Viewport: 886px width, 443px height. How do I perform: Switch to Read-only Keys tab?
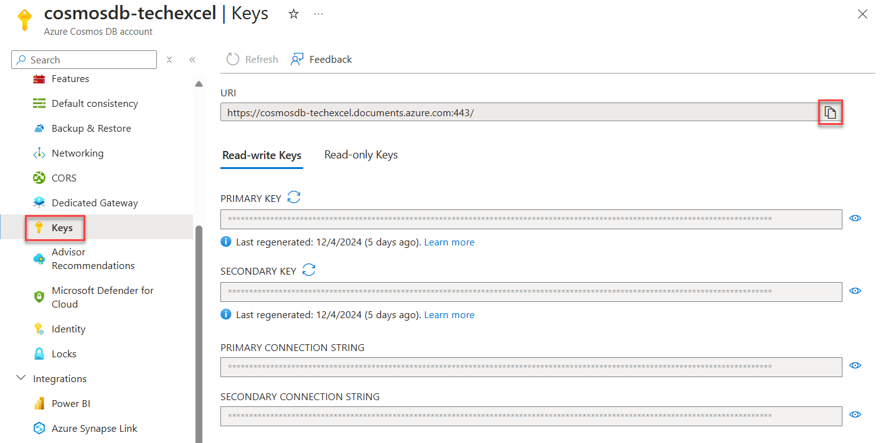pyautogui.click(x=361, y=154)
